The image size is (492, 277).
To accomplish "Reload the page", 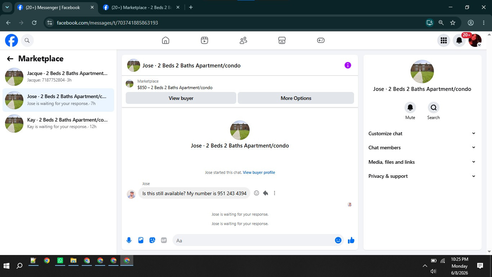I will pos(34,23).
